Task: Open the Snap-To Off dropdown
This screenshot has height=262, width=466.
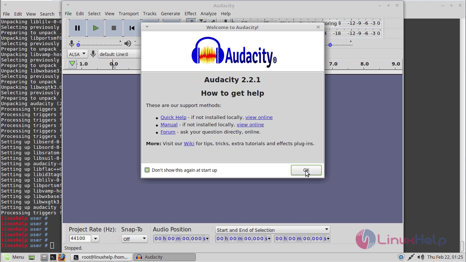Action: [134, 239]
